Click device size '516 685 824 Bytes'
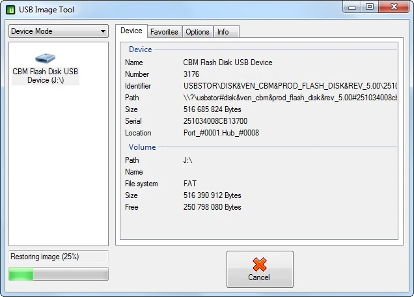The width and height of the screenshot is (414, 297). (x=212, y=109)
